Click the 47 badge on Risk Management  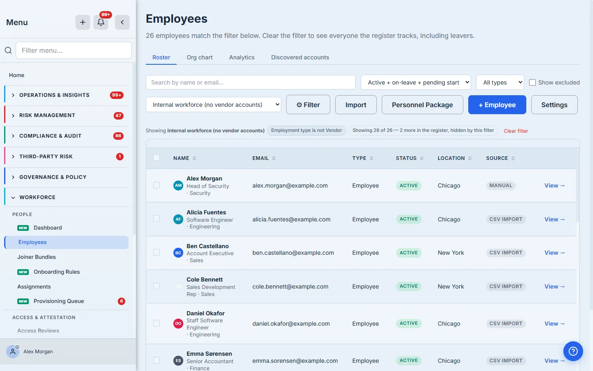coord(119,115)
